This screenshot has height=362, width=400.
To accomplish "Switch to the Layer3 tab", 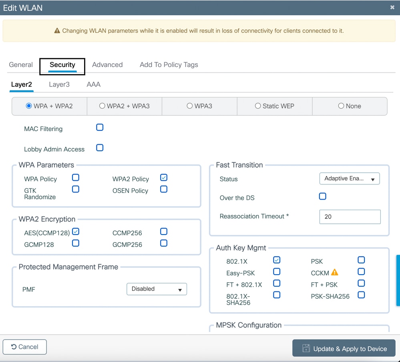I will tap(59, 84).
